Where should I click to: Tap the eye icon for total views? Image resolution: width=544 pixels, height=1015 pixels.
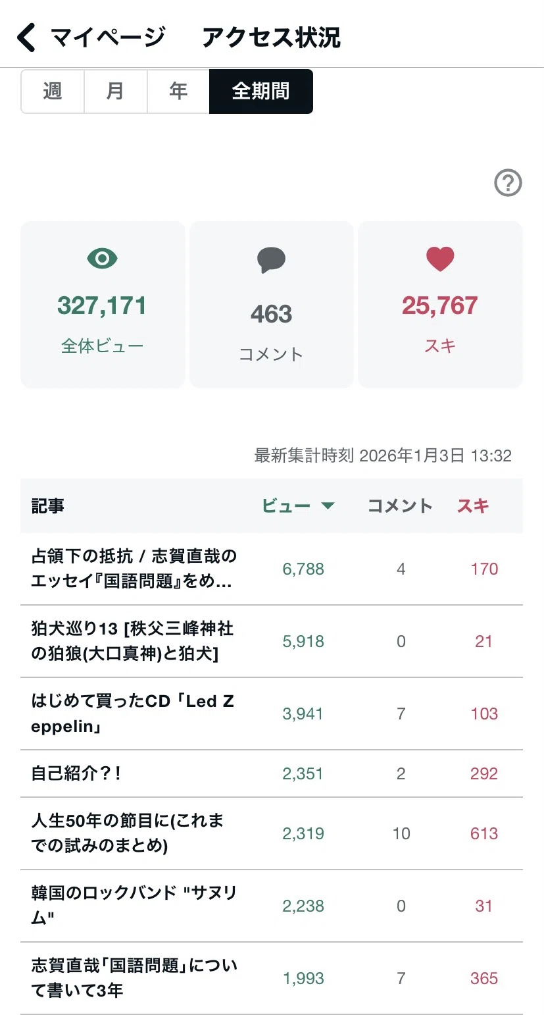pyautogui.click(x=102, y=259)
